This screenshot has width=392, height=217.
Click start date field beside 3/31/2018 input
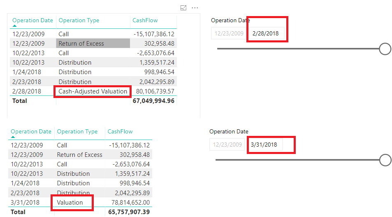coord(227,145)
